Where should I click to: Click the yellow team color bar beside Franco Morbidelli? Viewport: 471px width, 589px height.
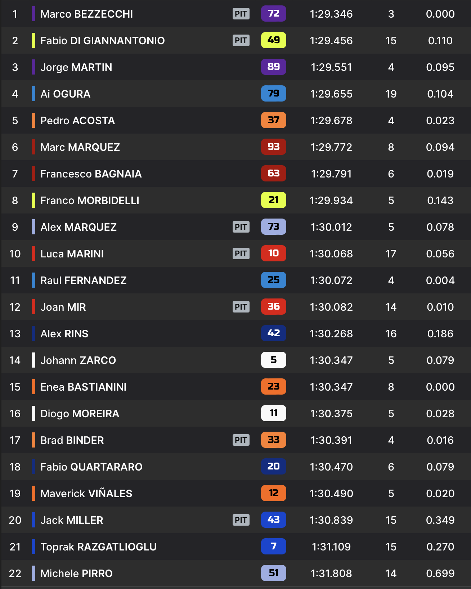(33, 200)
